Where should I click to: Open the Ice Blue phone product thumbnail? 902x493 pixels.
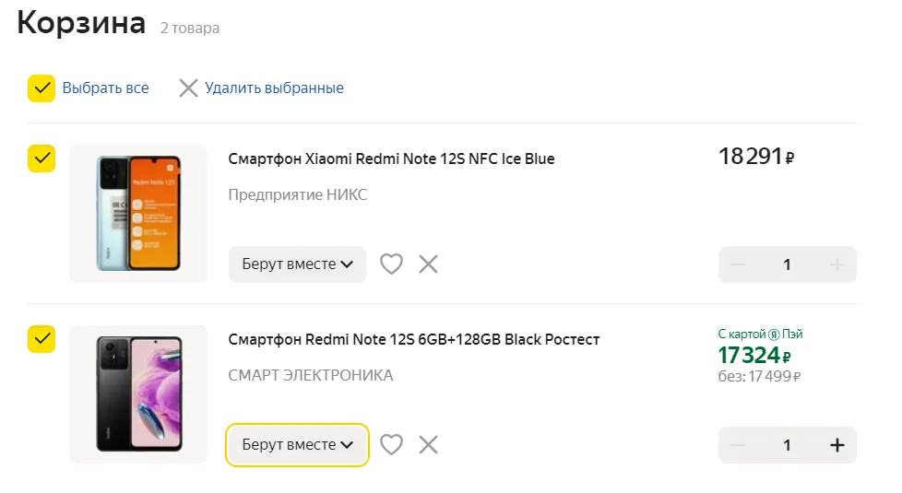coord(138,214)
